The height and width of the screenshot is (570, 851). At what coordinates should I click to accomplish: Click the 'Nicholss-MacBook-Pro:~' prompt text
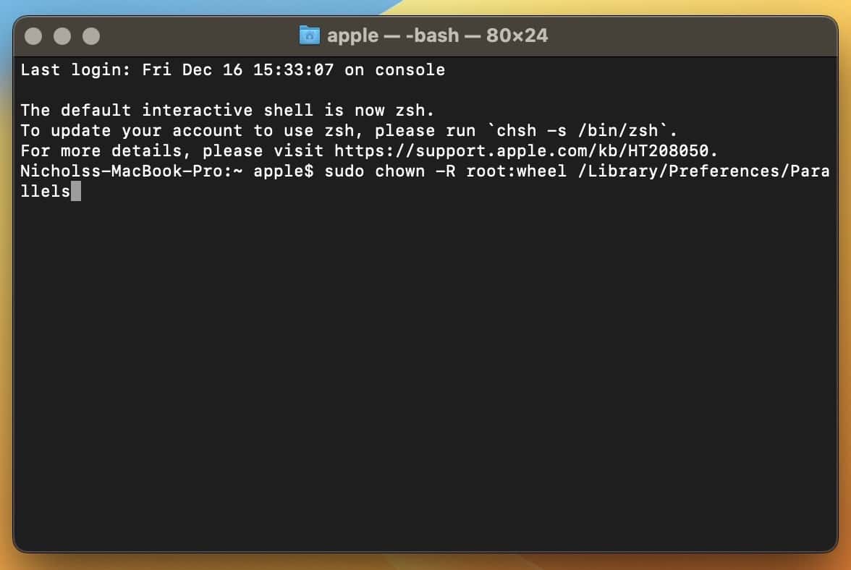[x=131, y=171]
